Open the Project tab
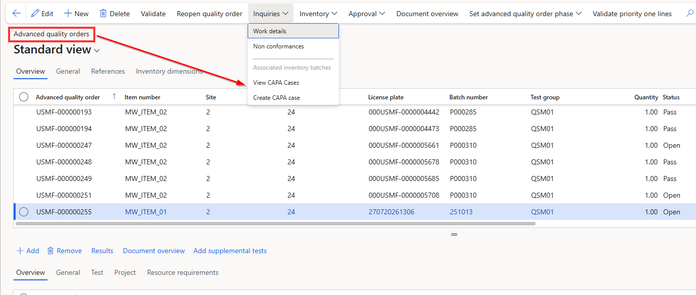This screenshot has width=696, height=295. click(x=125, y=272)
